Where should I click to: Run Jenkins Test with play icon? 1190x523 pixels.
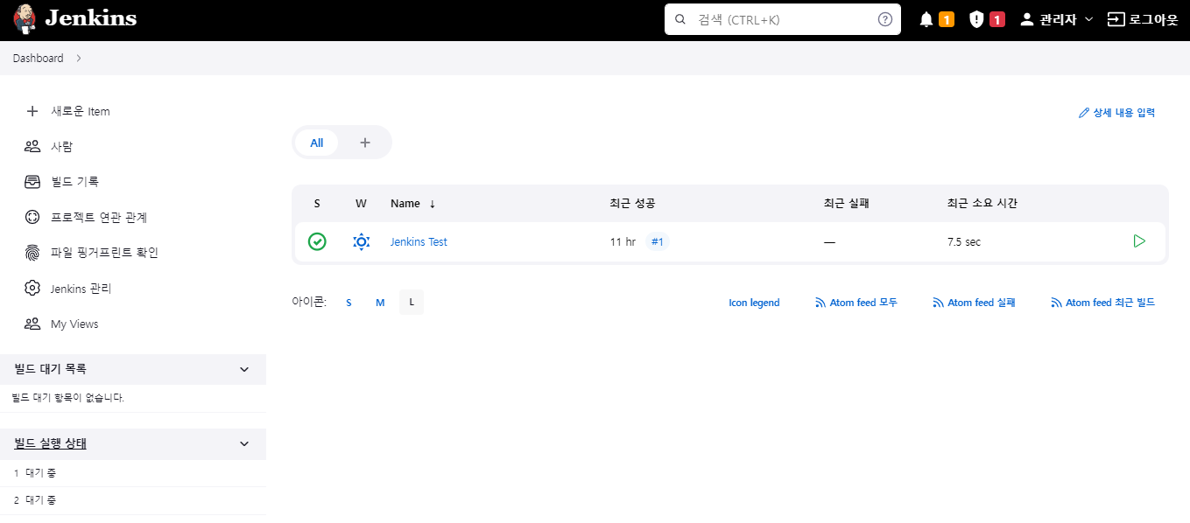pyautogui.click(x=1139, y=241)
